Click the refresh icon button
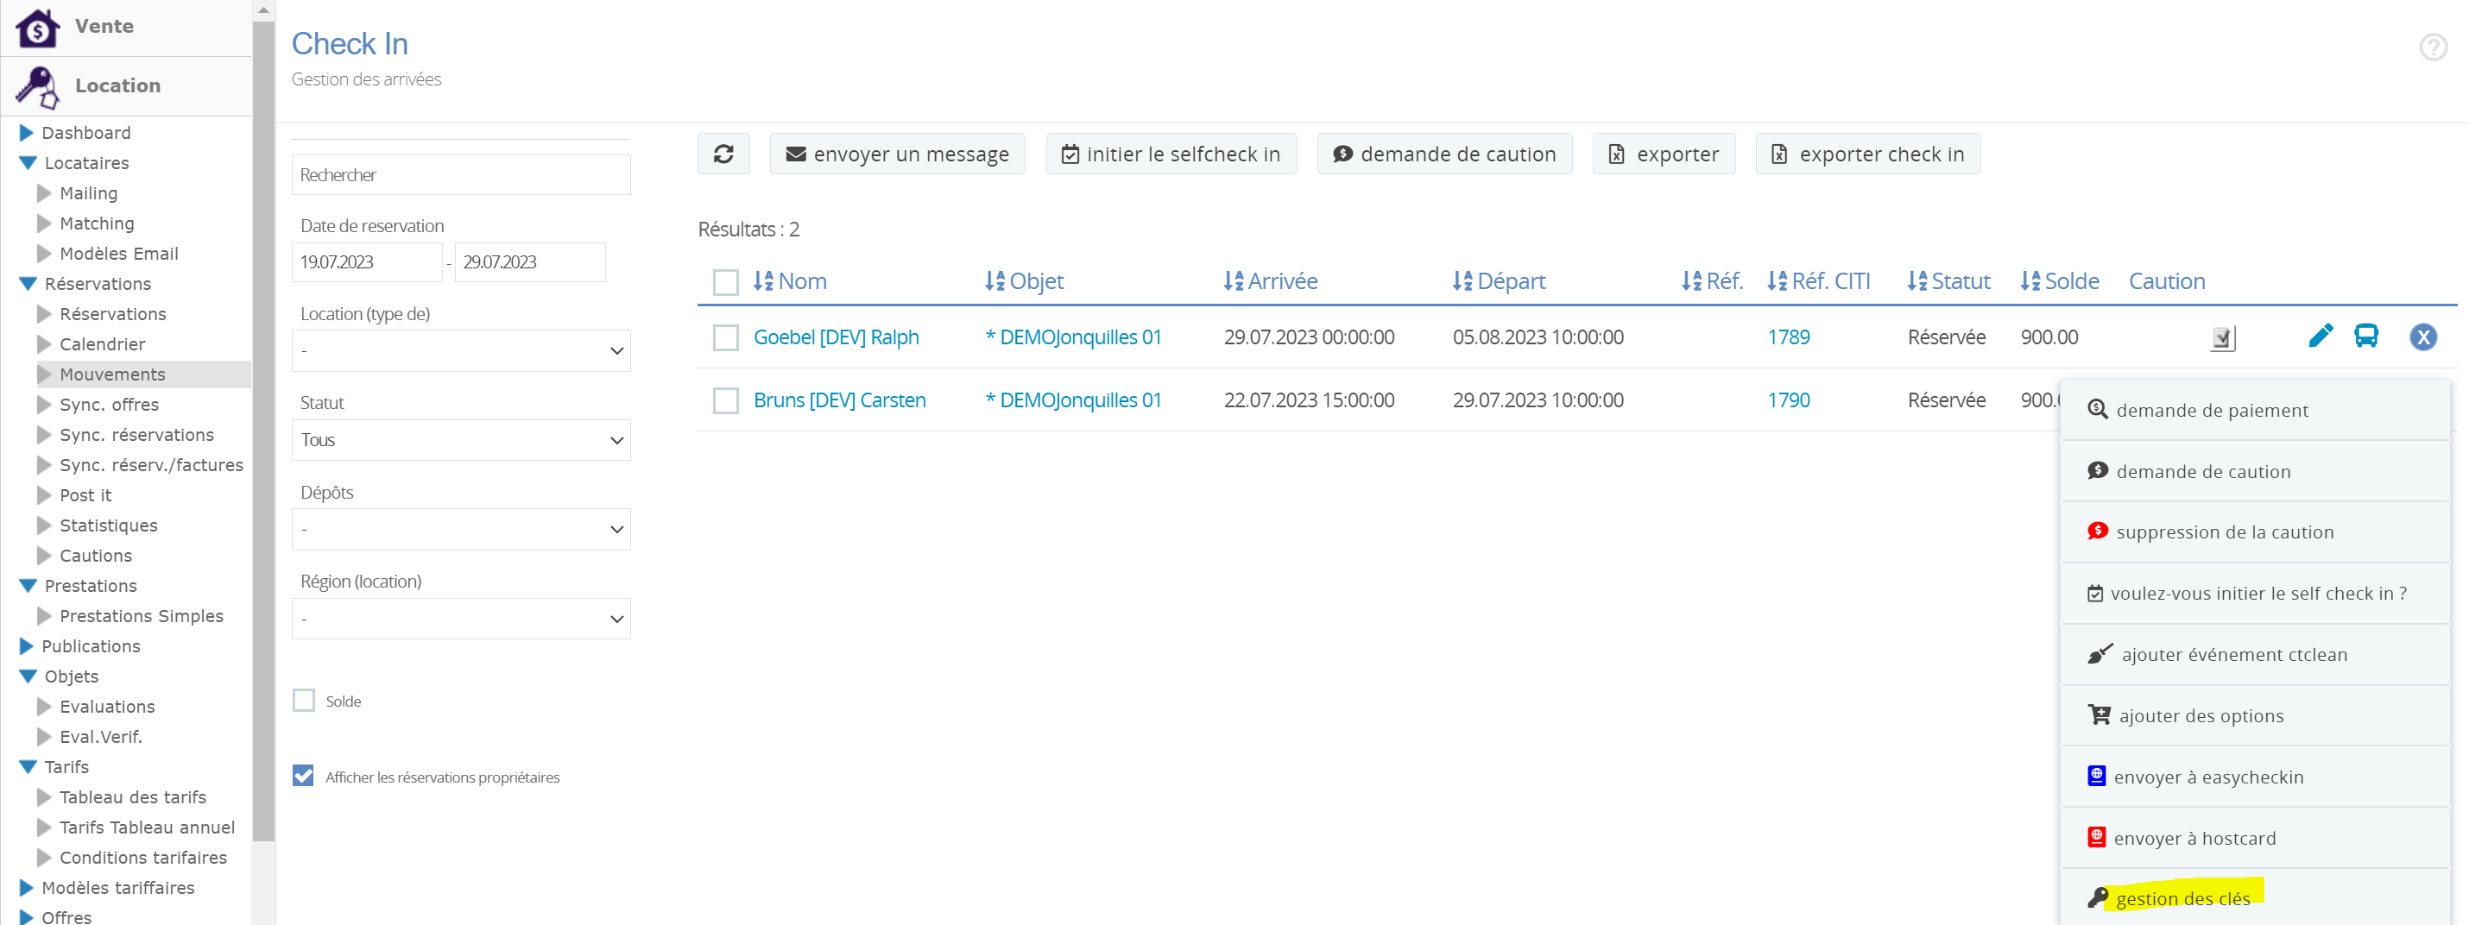The image size is (2469, 925). tap(723, 154)
